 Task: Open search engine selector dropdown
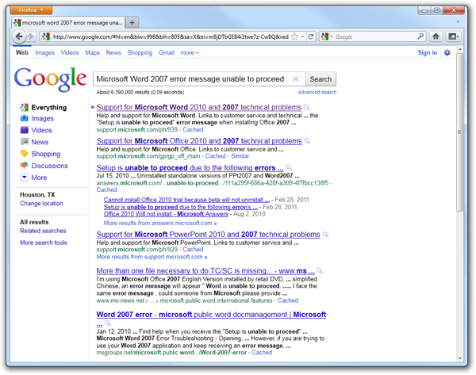327,36
